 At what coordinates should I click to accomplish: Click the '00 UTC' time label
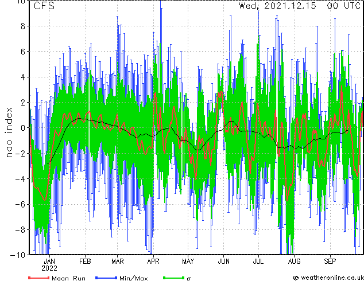pyautogui.click(x=343, y=6)
